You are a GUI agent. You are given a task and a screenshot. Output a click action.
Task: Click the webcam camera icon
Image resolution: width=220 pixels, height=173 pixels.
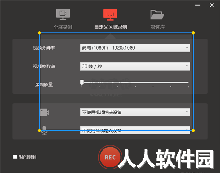click(44, 112)
